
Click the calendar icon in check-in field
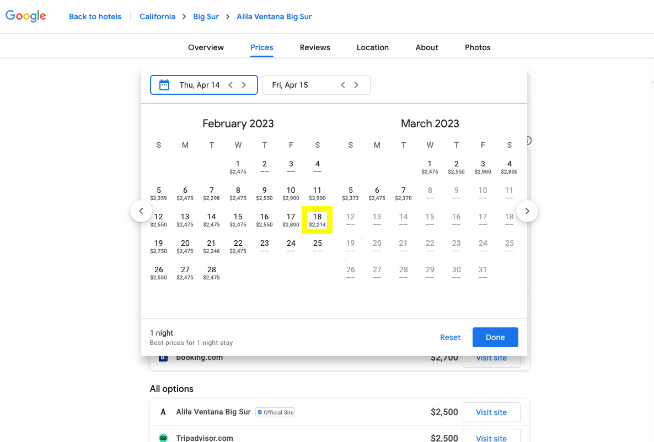[x=164, y=85]
